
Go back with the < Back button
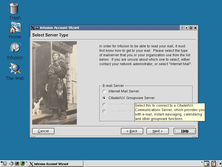132,131
